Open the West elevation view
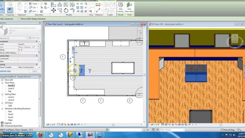 (x=10, y=120)
